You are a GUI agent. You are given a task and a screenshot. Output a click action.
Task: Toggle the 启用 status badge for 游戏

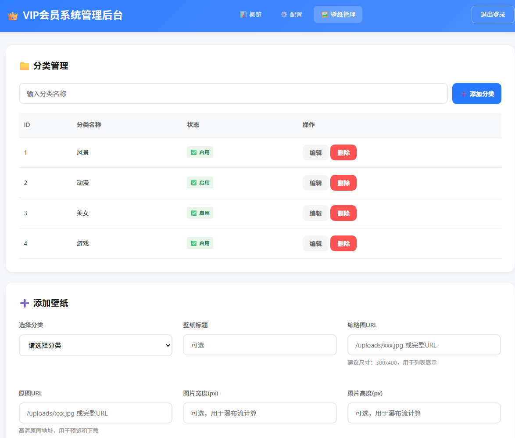200,243
